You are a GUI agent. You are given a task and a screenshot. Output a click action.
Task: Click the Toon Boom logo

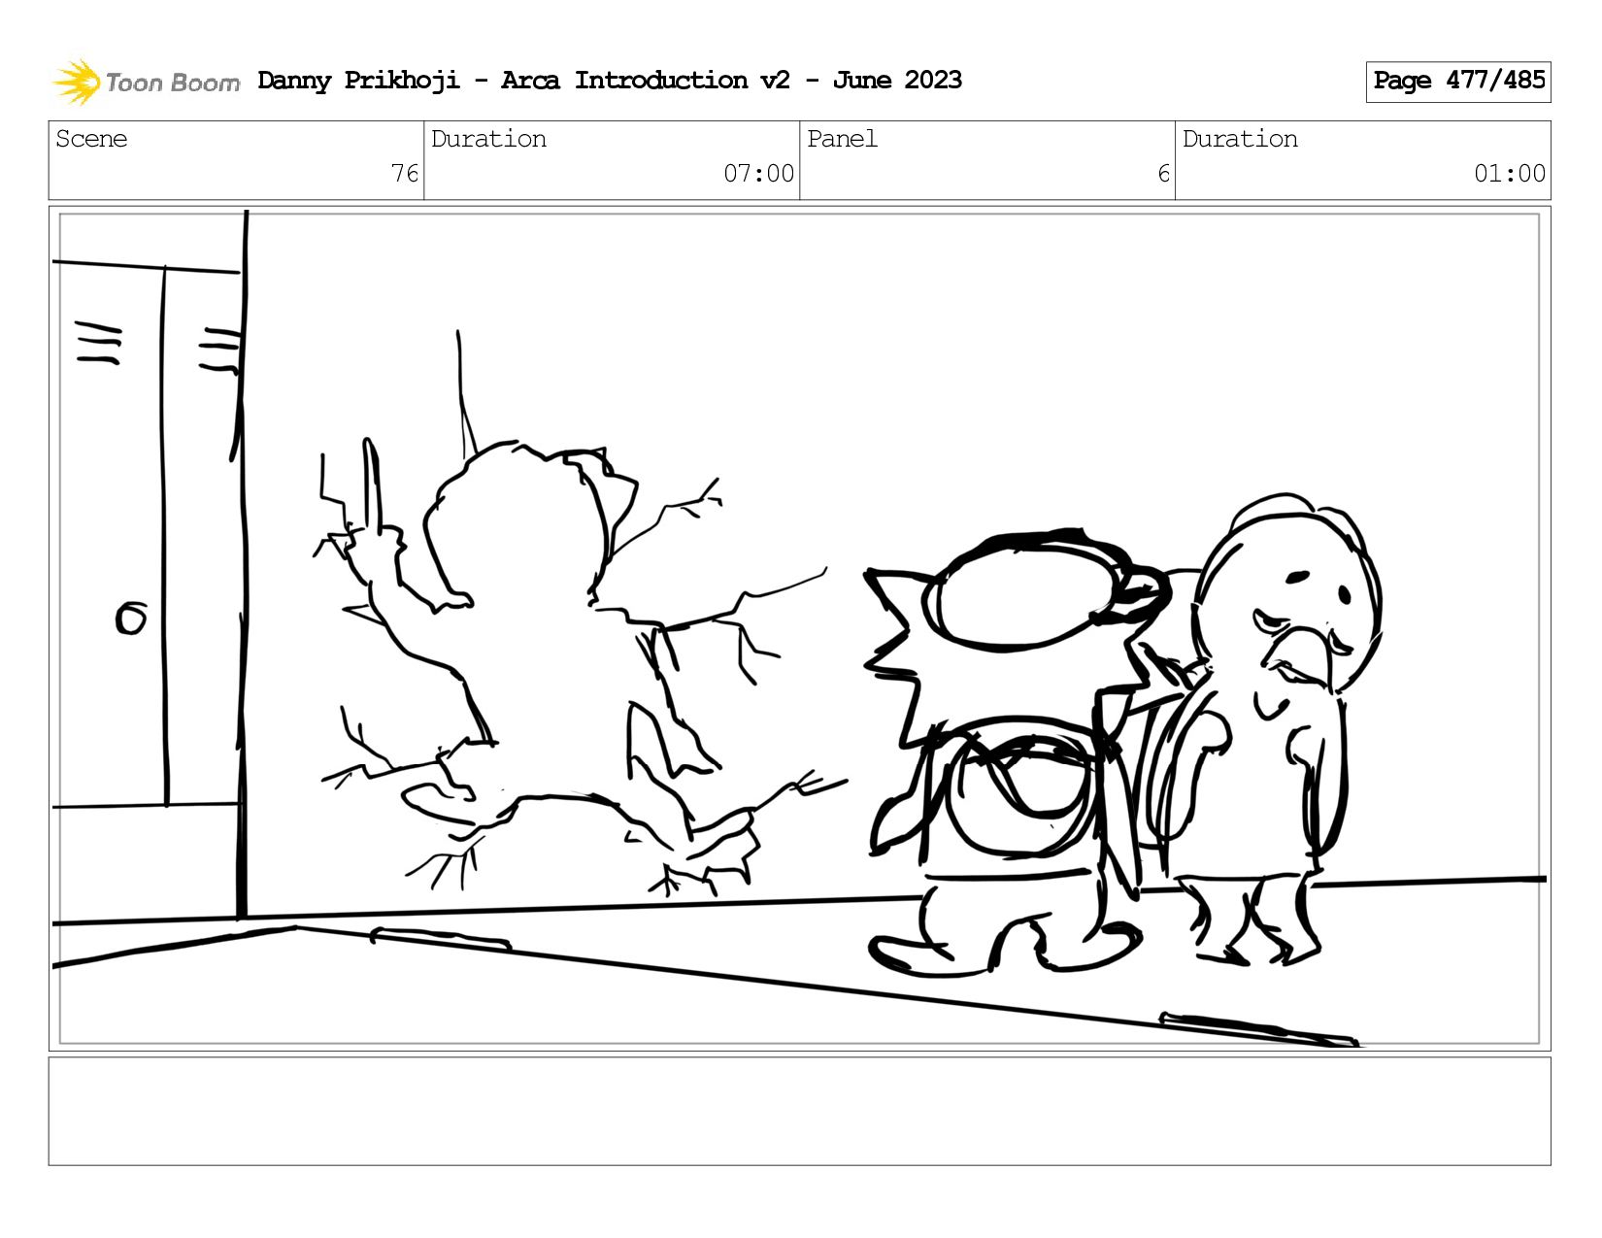146,82
